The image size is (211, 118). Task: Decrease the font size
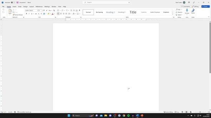(46, 10)
